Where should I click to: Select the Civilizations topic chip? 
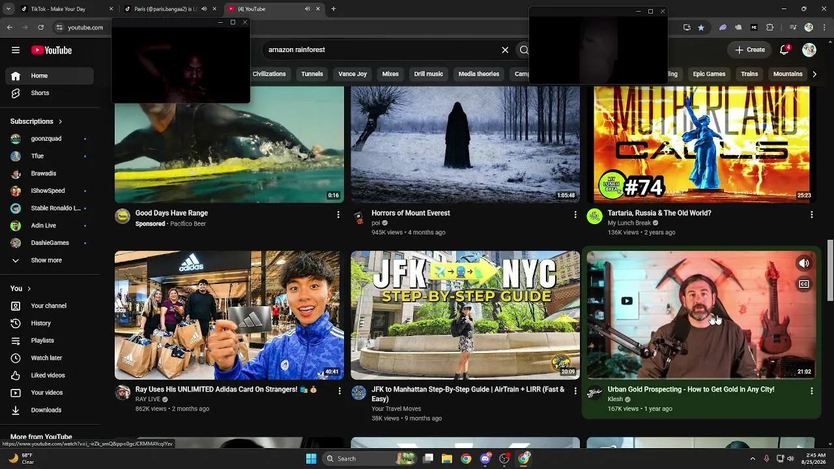[269, 74]
